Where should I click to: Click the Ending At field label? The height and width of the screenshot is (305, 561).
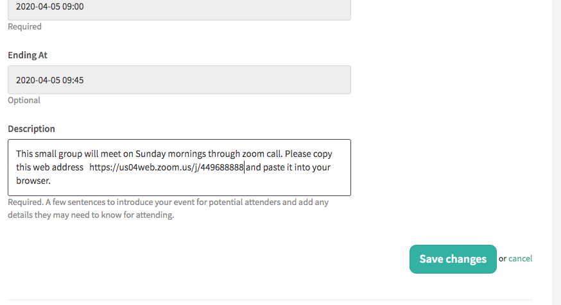click(x=28, y=55)
